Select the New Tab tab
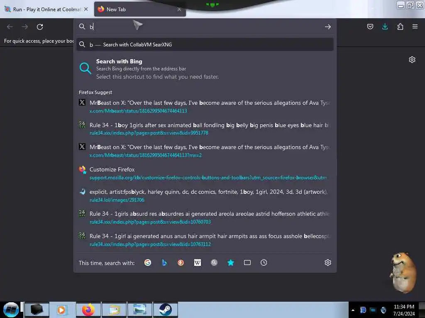The height and width of the screenshot is (318, 425). point(140,10)
